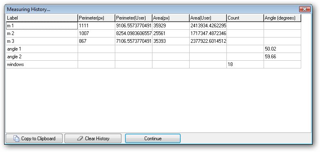
Task: Select perimeter value 1111
Action: pyautogui.click(x=96, y=26)
